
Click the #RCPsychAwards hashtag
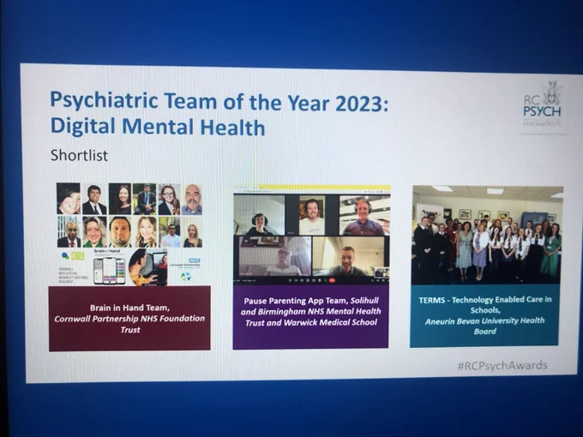(x=502, y=366)
